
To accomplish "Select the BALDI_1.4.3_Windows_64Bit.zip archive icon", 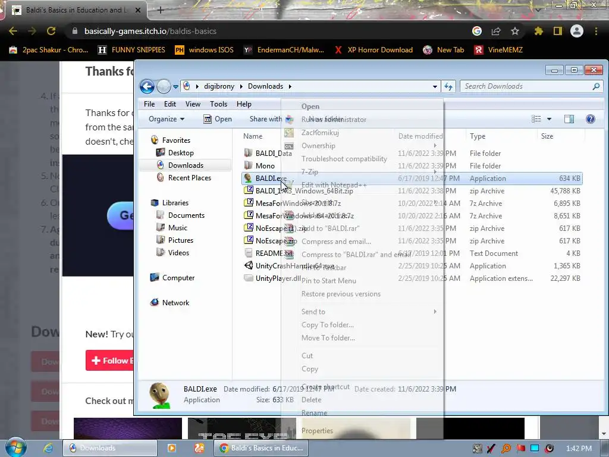I will 248,190.
